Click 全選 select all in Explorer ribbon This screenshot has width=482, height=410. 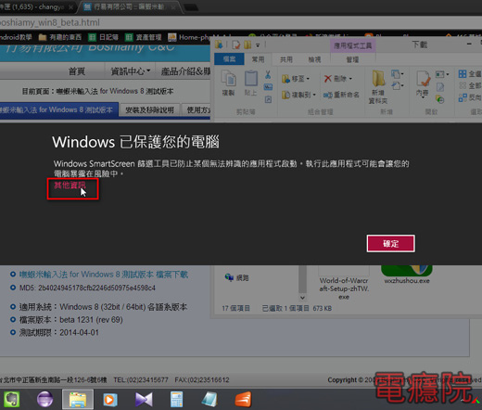pyautogui.click(x=470, y=74)
